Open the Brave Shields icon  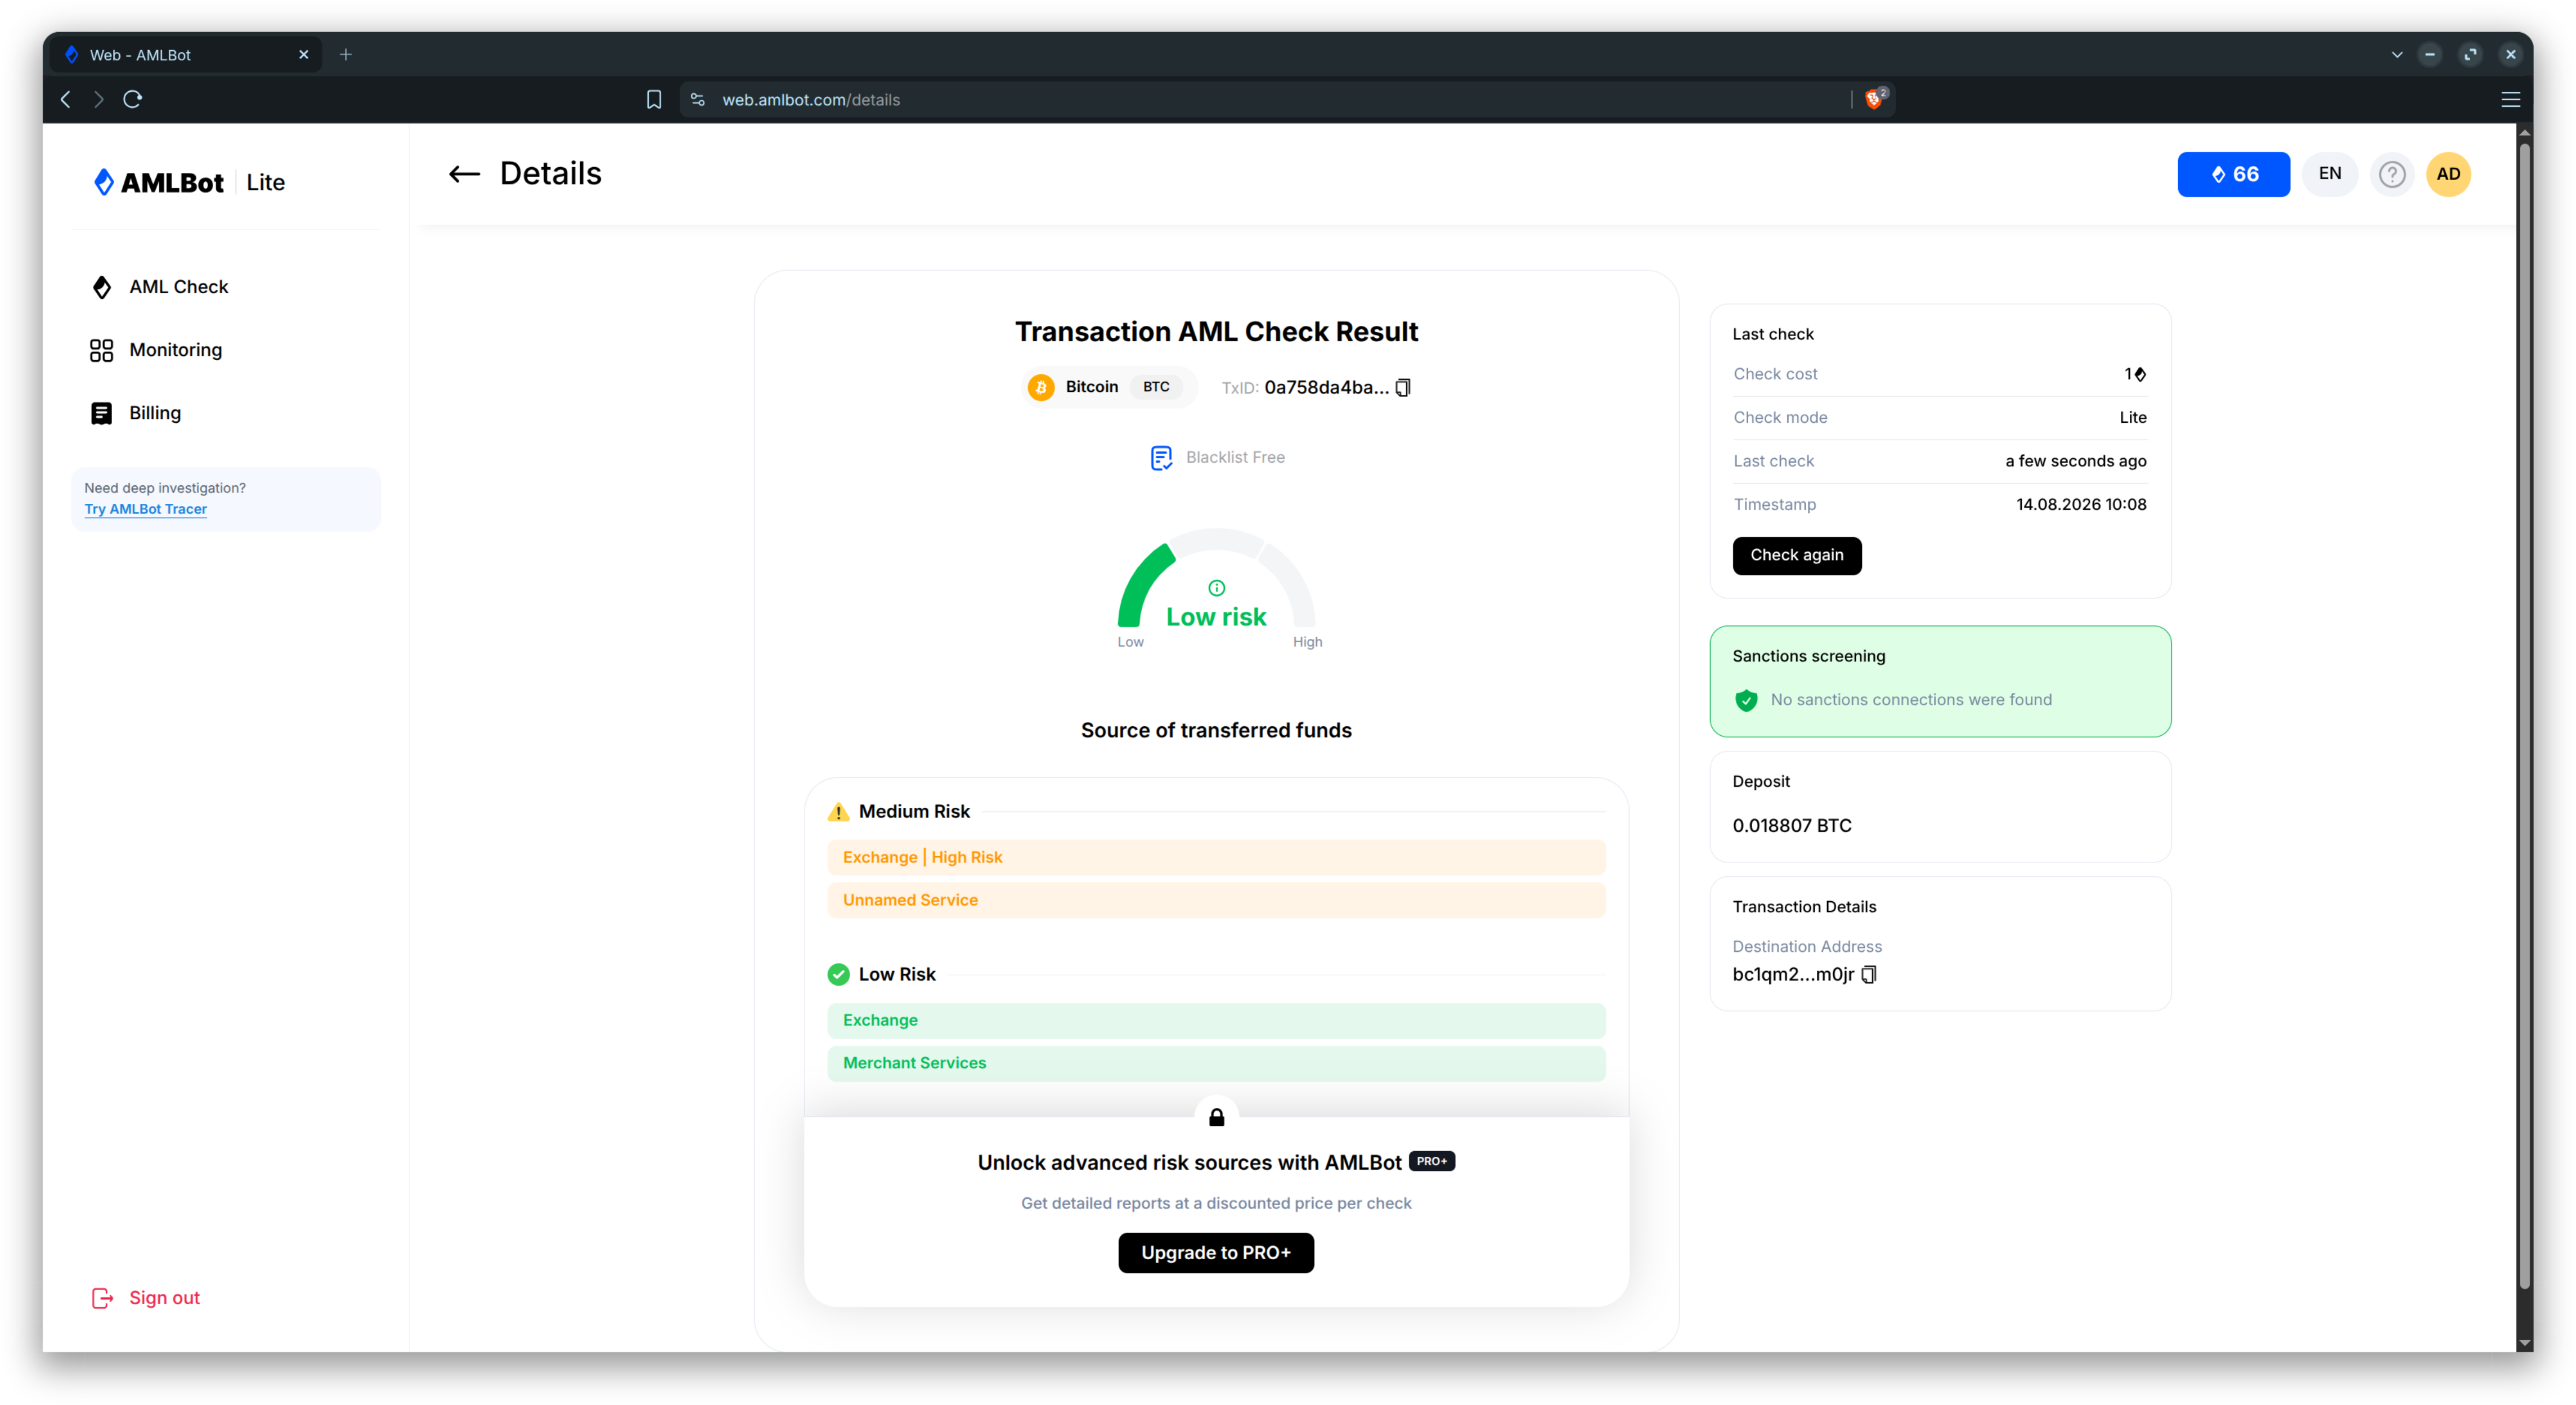(1875, 98)
